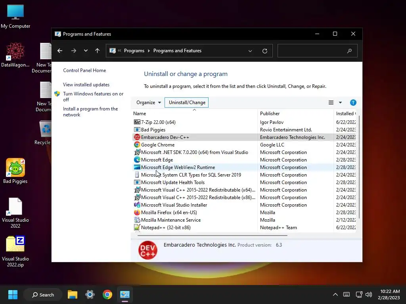Click Programs and Features breadcrumb segment
The width and height of the screenshot is (406, 304).
click(177, 51)
